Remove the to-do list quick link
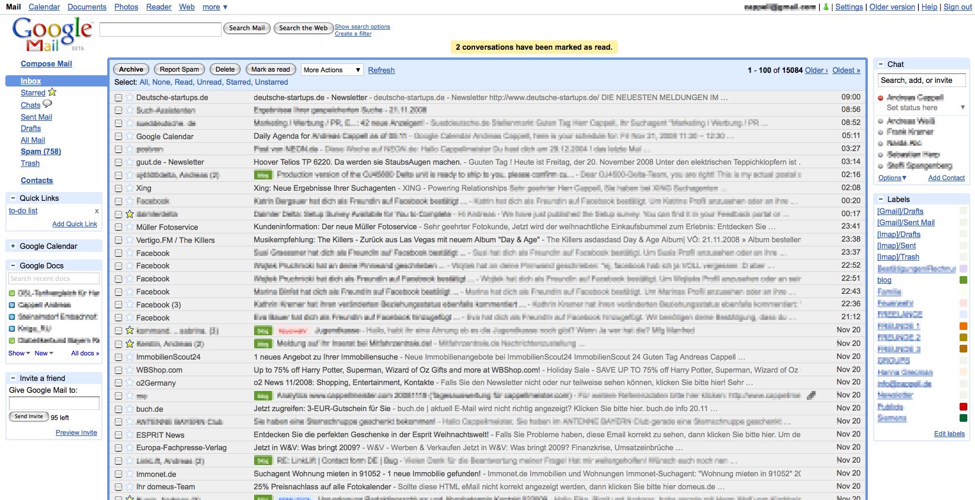Viewport: 975px width, 500px height. (x=97, y=211)
